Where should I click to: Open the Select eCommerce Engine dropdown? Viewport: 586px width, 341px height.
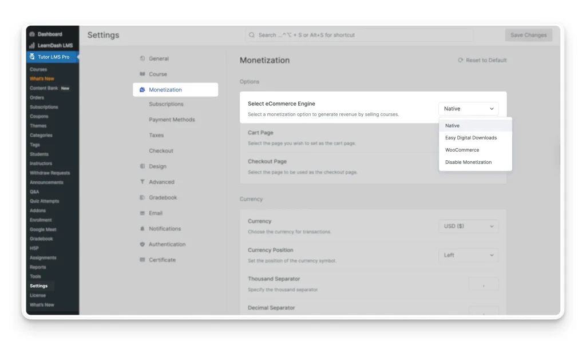(468, 109)
